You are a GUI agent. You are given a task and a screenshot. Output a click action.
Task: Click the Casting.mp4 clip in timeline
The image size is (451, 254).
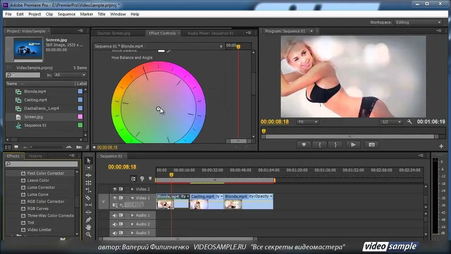coord(207,201)
